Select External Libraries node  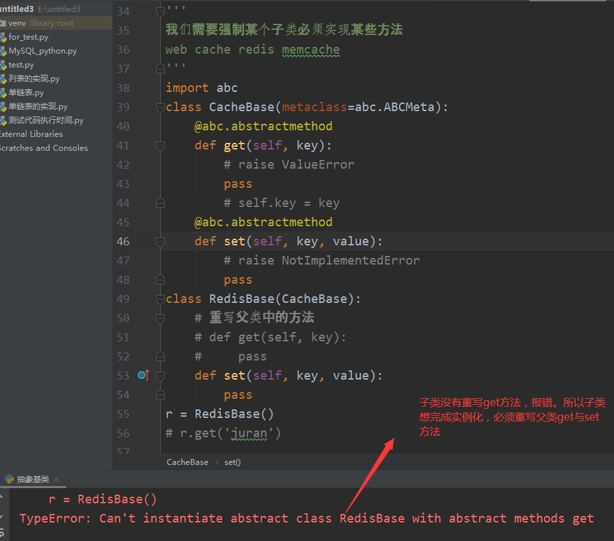tap(31, 134)
